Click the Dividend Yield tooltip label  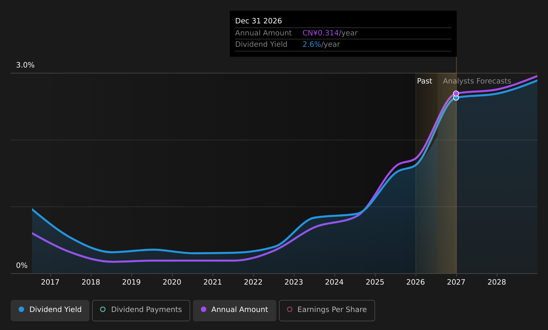click(261, 44)
